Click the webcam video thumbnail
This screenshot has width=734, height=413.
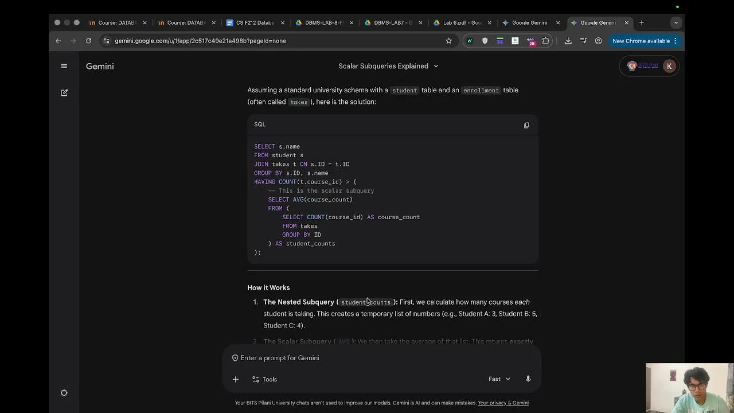tap(689, 388)
